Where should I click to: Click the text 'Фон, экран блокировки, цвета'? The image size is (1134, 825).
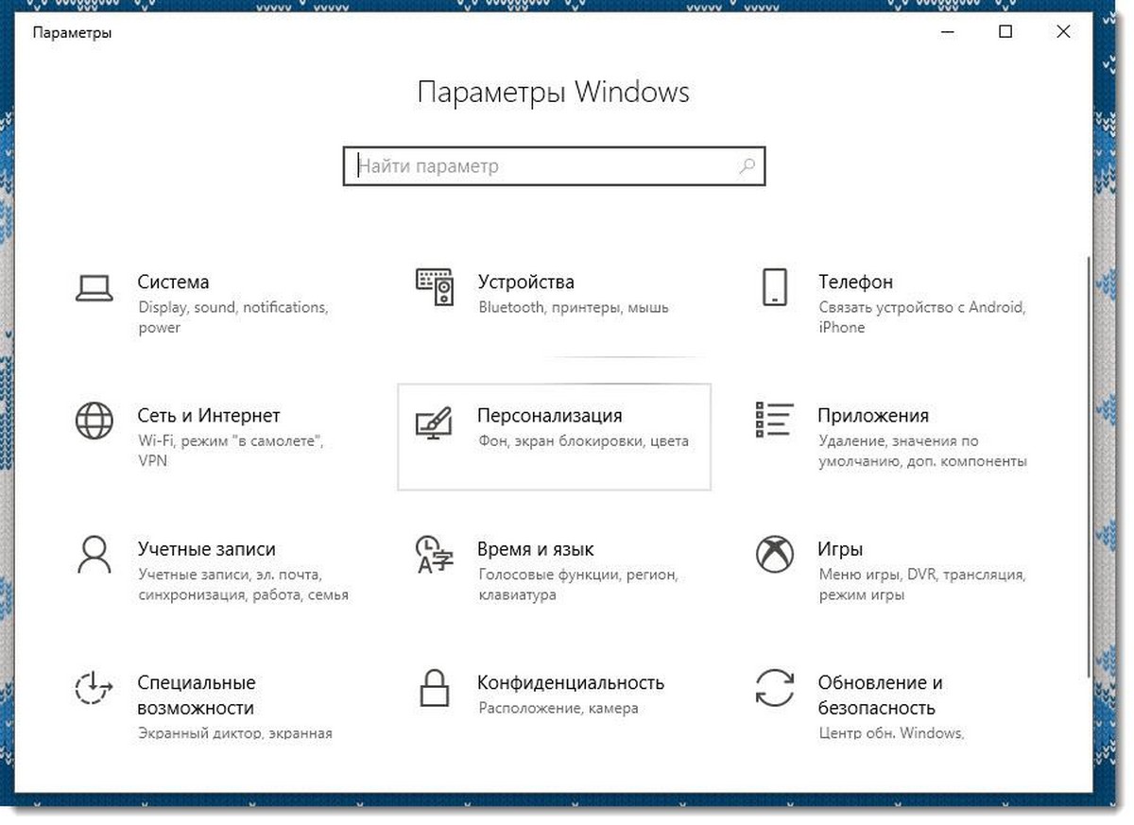point(583,441)
